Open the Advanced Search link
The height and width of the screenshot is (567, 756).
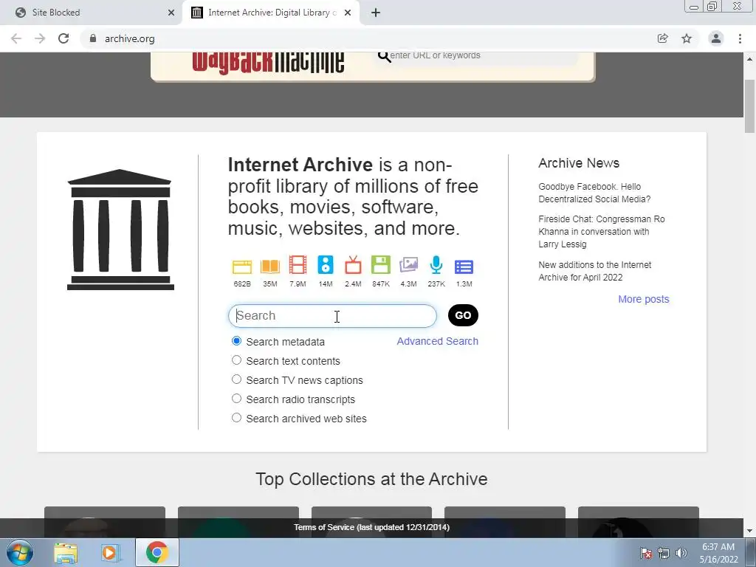(437, 341)
